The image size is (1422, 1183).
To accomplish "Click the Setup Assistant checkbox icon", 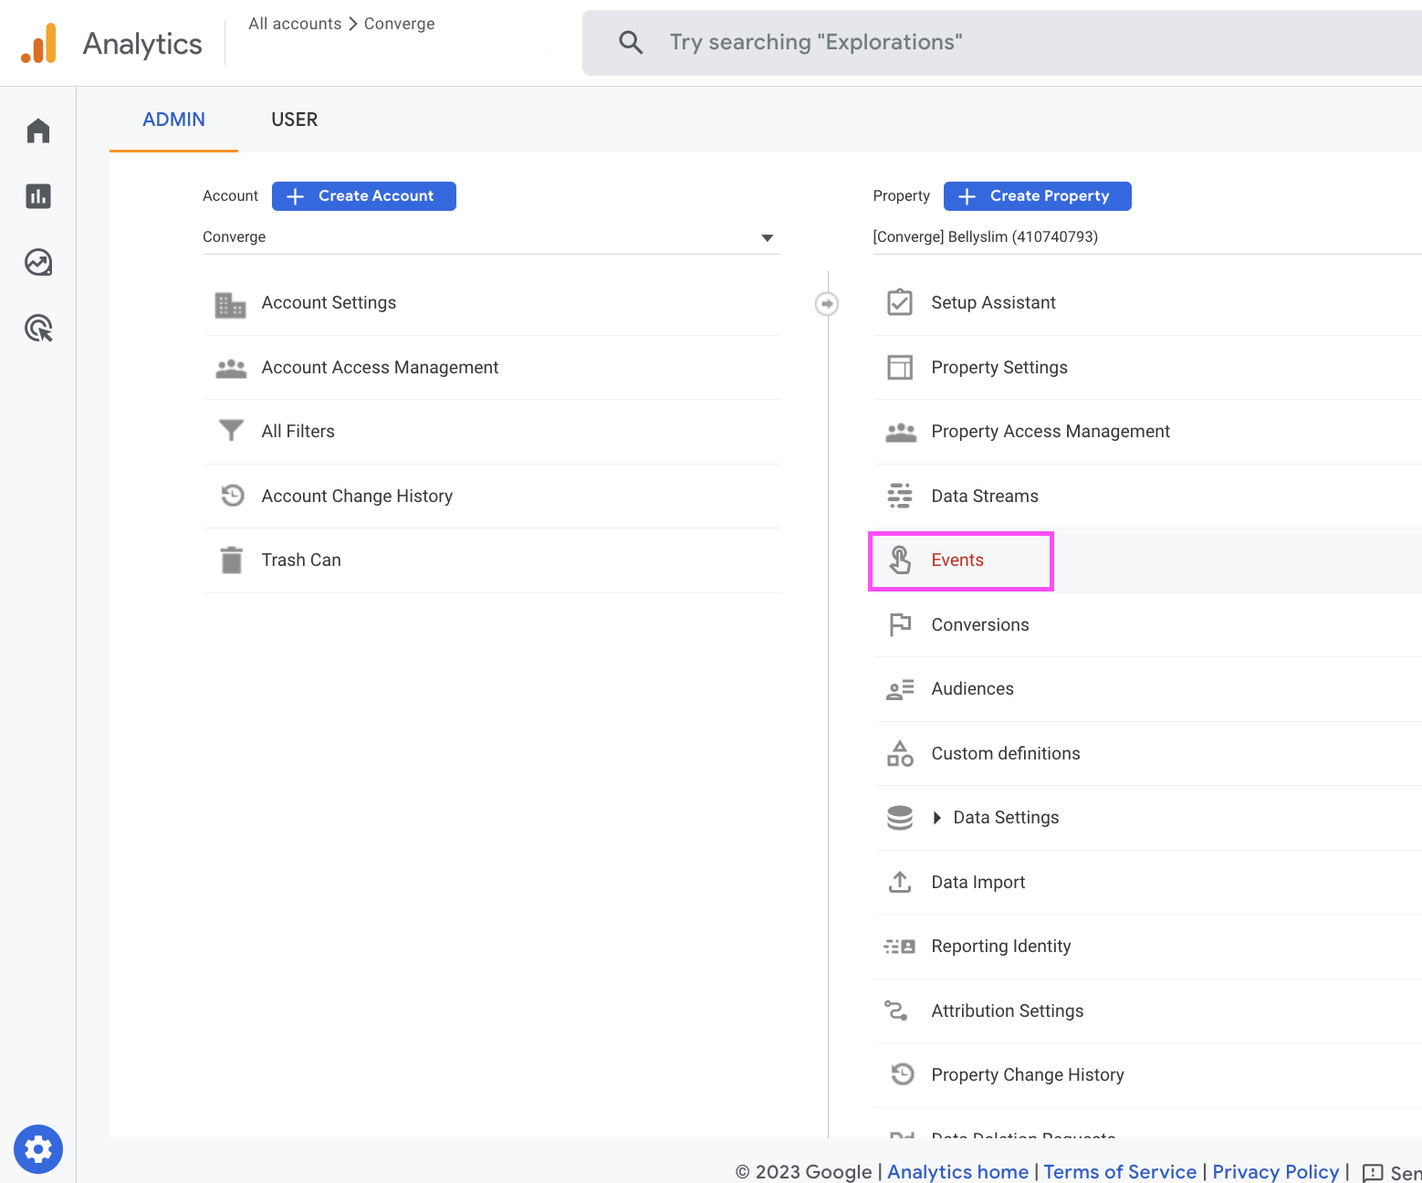I will click(x=900, y=302).
